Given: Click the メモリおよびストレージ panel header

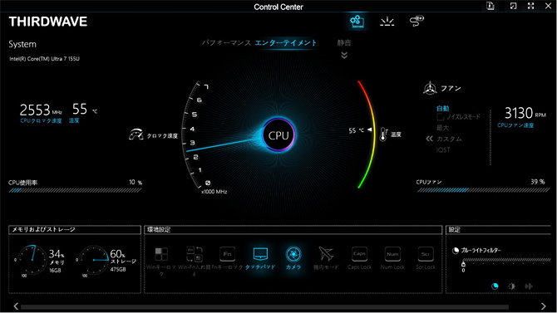Looking at the screenshot, I should coord(75,230).
